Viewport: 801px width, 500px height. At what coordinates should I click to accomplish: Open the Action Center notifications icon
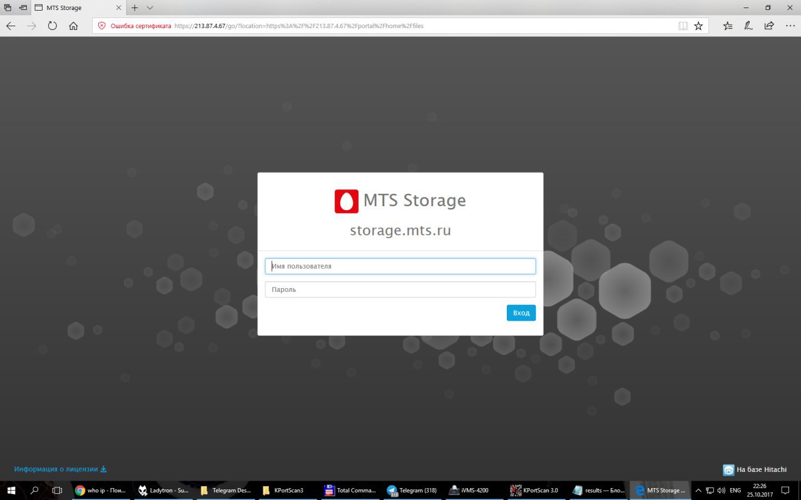click(x=785, y=491)
